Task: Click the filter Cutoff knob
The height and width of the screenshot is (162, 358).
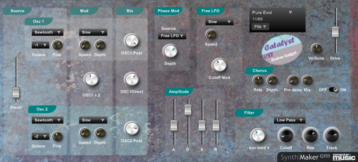Action: coord(286,135)
